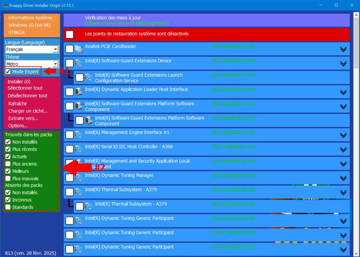Click the Informations système panel

click(32, 25)
